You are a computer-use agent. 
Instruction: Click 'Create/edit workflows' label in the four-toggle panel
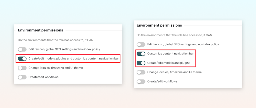43,77
